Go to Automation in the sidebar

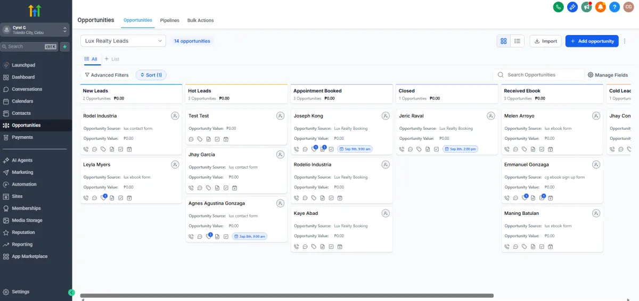(x=24, y=185)
